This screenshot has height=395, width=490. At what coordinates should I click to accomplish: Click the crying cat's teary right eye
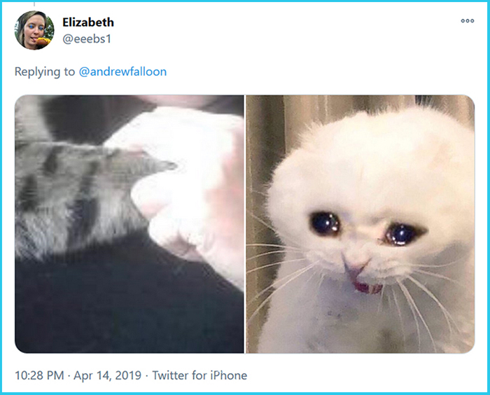point(402,235)
